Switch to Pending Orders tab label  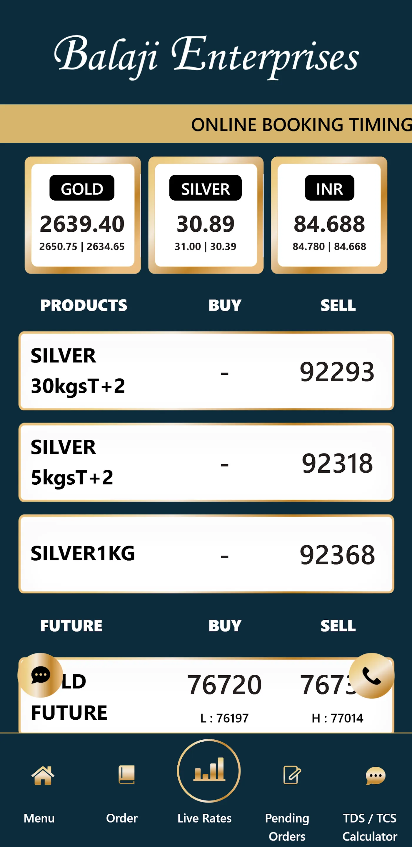point(287,827)
